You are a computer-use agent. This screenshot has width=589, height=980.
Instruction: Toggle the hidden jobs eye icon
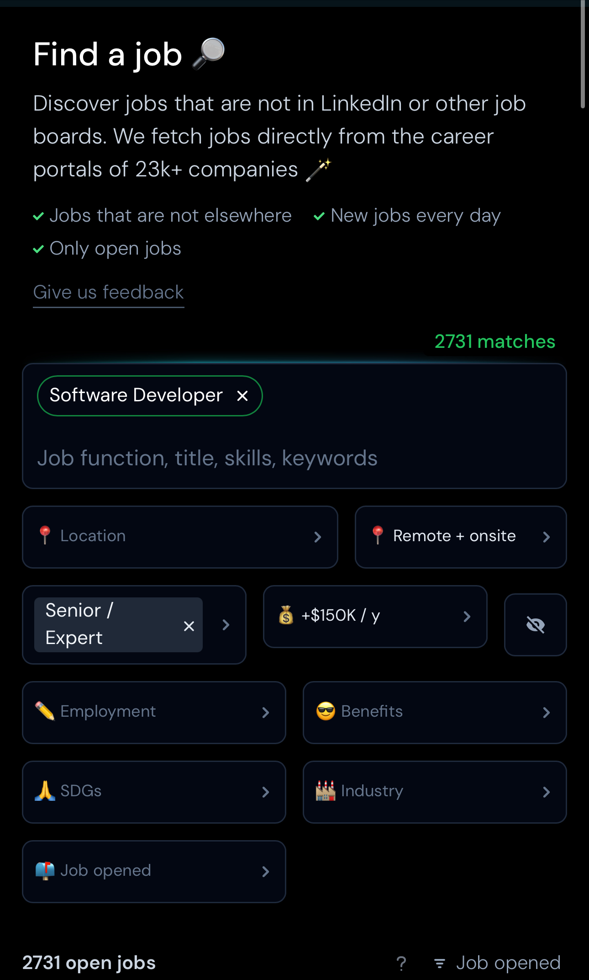[535, 625]
